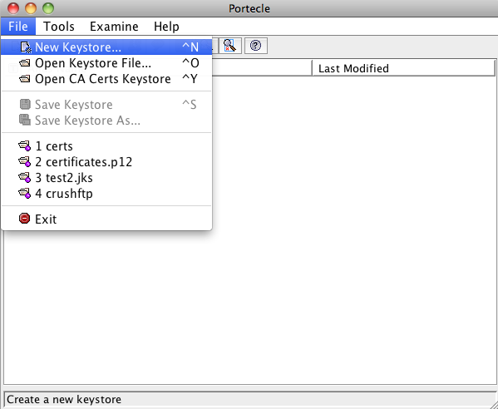The height and width of the screenshot is (409, 498).
Task: Click the icon beside recent file crushftp
Action: click(24, 194)
